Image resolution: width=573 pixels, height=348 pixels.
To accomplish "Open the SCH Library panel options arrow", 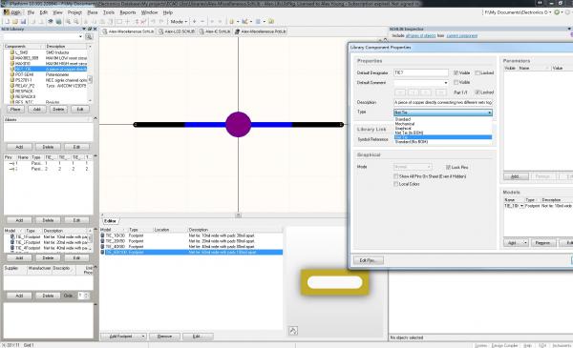I will pyautogui.click(x=84, y=29).
